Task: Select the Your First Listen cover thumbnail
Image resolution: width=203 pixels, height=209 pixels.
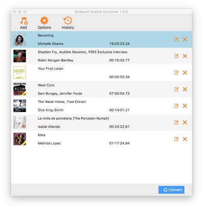Action: [x=20, y=73]
